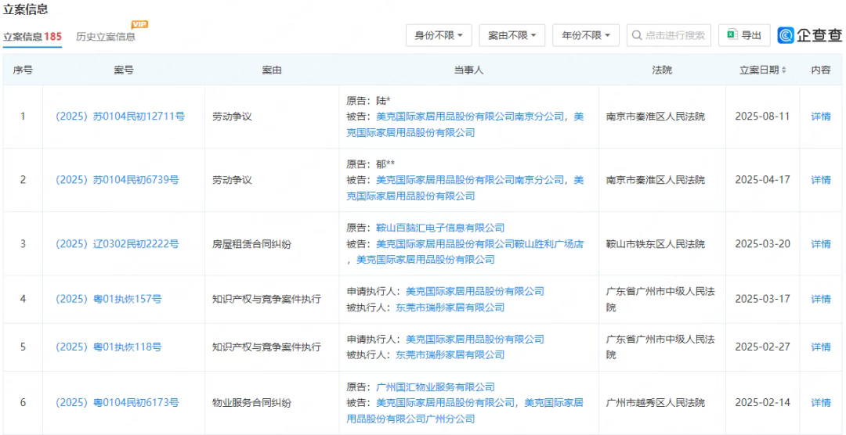Viewport: 846px width, 435px height.
Task: Open 申请执行人 美克国际家居 link in row 5
Action: click(x=475, y=339)
